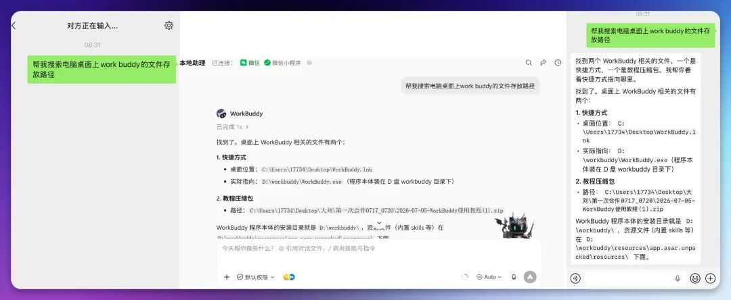Image resolution: width=731 pixels, height=300 pixels.
Task: Click the green message bubble in left chat
Action: [x=102, y=70]
